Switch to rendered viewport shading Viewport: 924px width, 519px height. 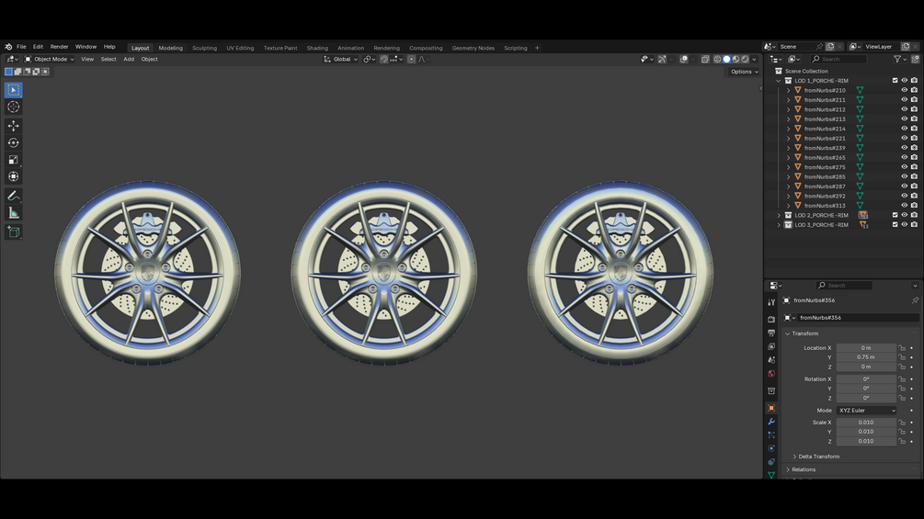click(745, 60)
